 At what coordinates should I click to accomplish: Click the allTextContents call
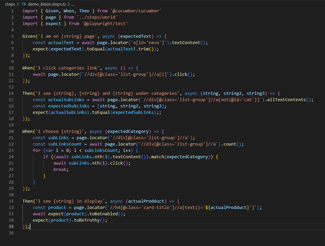point(286,100)
